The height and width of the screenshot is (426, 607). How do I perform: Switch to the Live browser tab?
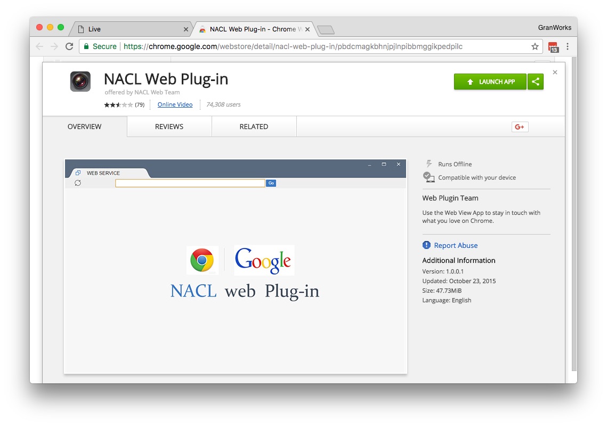click(131, 29)
